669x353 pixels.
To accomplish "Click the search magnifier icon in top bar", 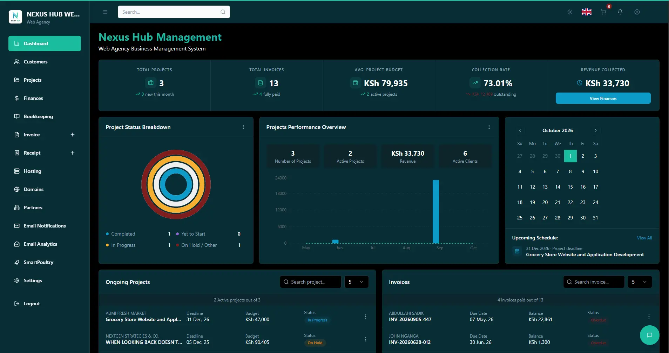I will click(223, 12).
